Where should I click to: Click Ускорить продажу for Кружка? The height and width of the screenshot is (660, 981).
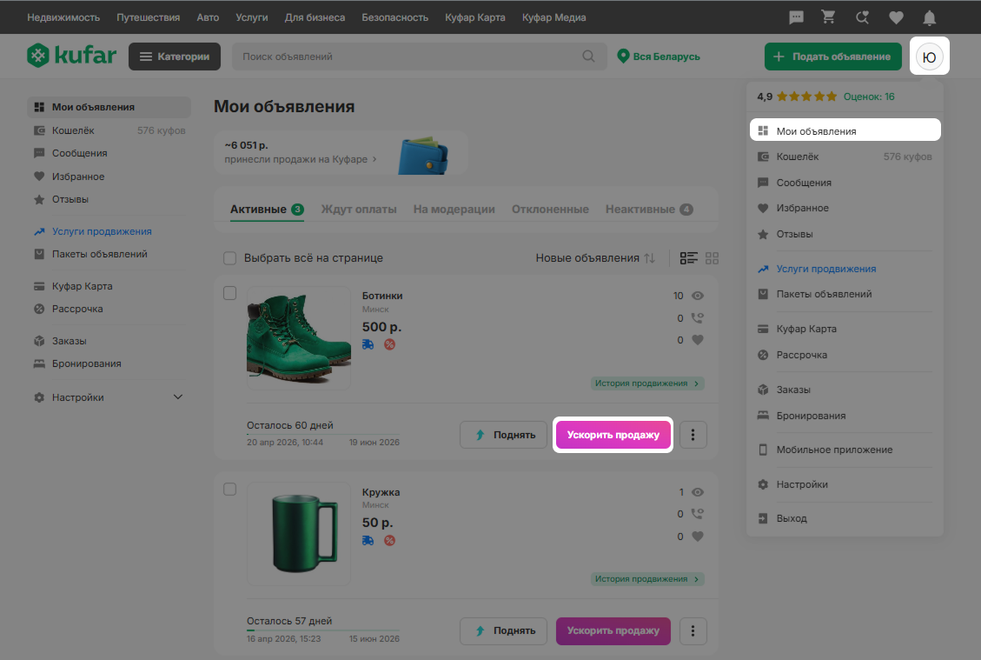(x=613, y=631)
